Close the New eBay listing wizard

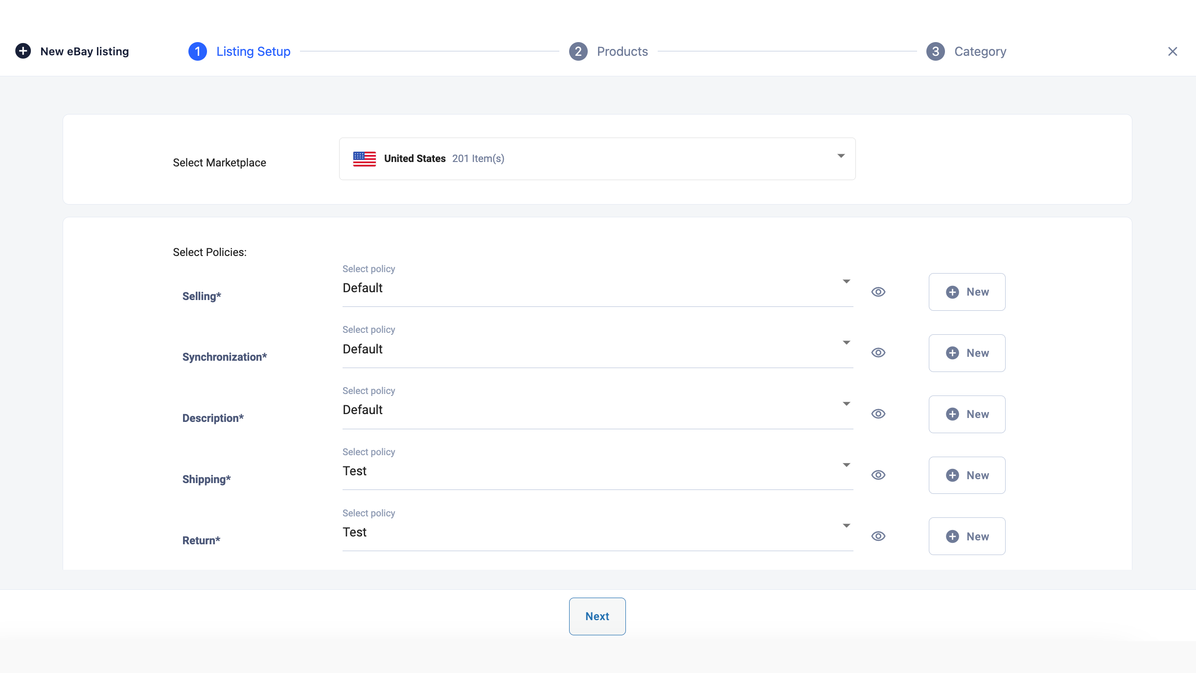pyautogui.click(x=1173, y=51)
